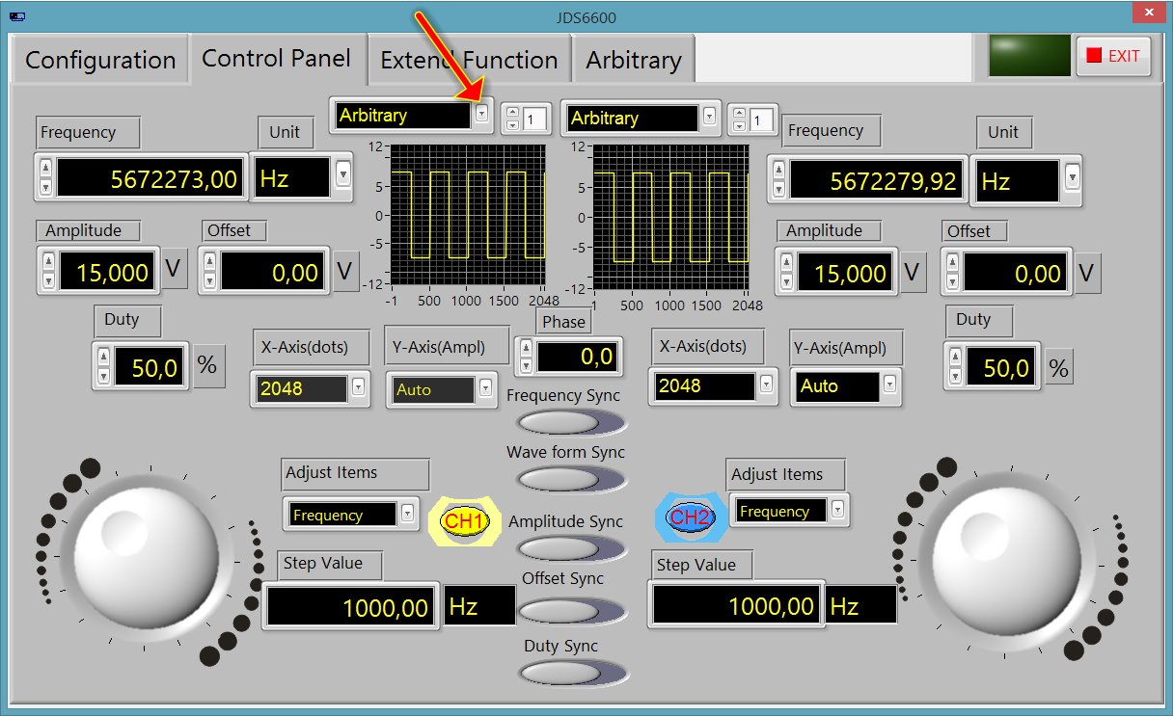Click CH1 Step Value field 1000,00
This screenshot has height=716, width=1173.
pyautogui.click(x=351, y=606)
